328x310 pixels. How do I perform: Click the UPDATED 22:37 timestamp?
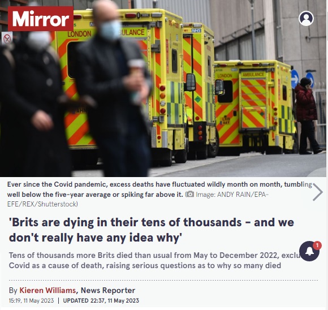coord(101,300)
